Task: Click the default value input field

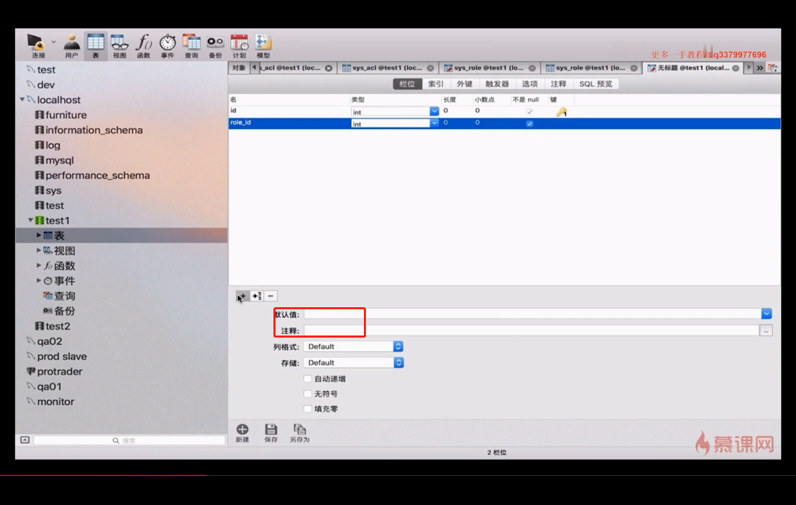Action: (532, 314)
